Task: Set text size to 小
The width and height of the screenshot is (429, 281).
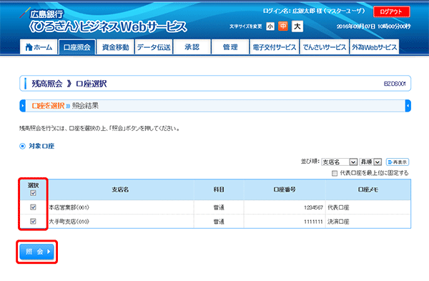Action: [x=270, y=26]
